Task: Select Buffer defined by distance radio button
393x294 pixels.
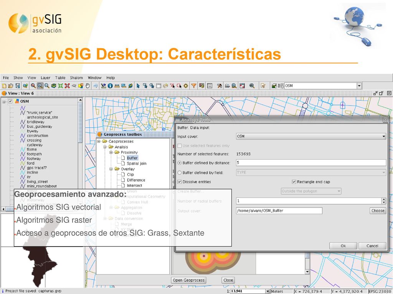Action: point(180,163)
